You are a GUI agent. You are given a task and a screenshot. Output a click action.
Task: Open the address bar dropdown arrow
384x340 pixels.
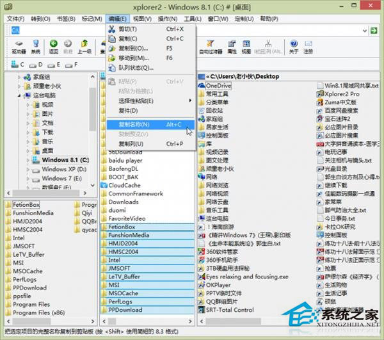(365, 31)
